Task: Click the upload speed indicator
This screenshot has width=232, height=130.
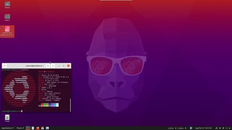Action: point(182,128)
